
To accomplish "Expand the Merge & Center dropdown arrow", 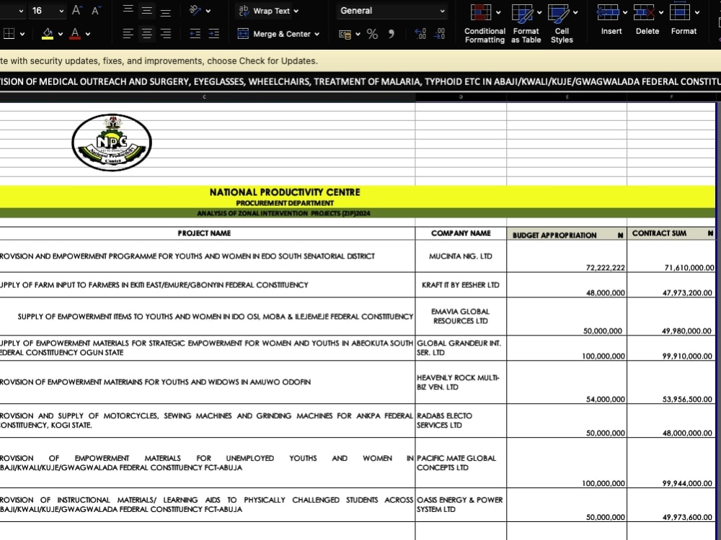I will pos(317,34).
